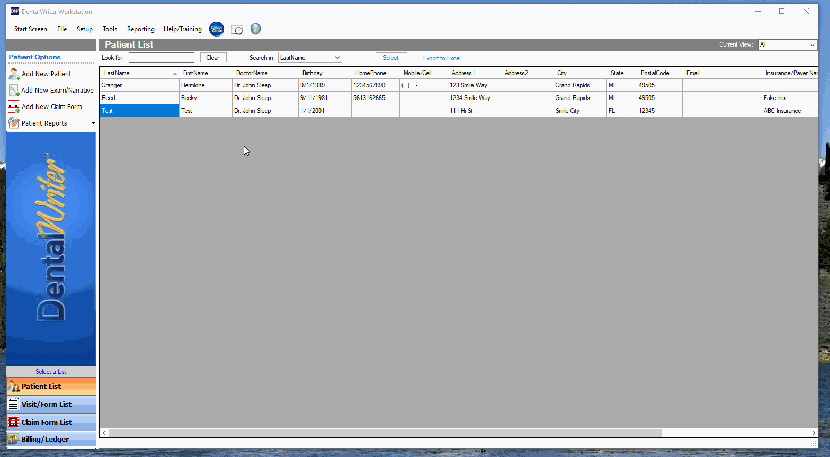Switch to Claim Form List

tap(51, 422)
